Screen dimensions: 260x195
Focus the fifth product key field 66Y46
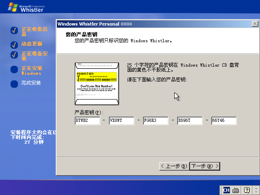point(224,121)
